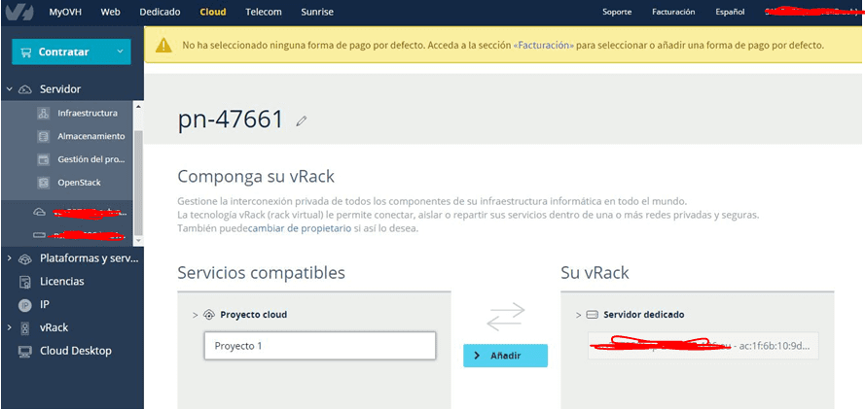Open Almacenamiento in the sidebar

pyautogui.click(x=91, y=136)
